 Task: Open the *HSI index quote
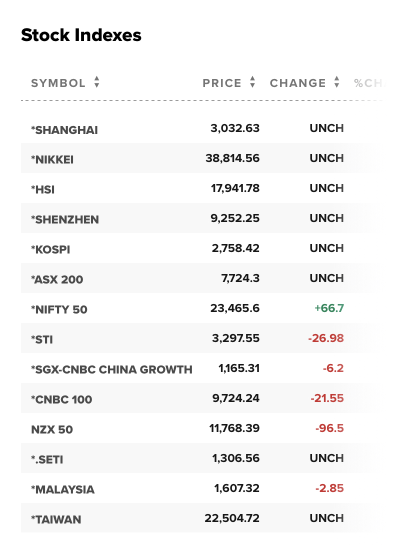pyautogui.click(x=43, y=189)
